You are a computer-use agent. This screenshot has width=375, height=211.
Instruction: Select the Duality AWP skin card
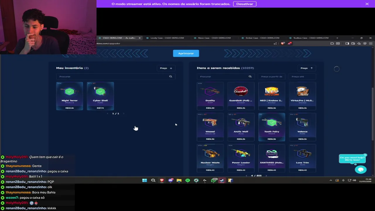tap(210, 96)
